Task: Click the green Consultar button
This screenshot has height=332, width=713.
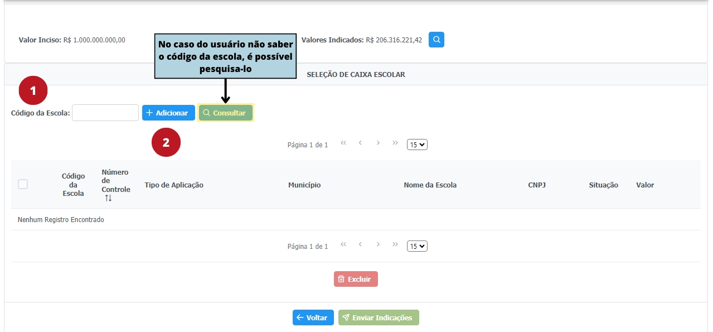Action: click(225, 113)
